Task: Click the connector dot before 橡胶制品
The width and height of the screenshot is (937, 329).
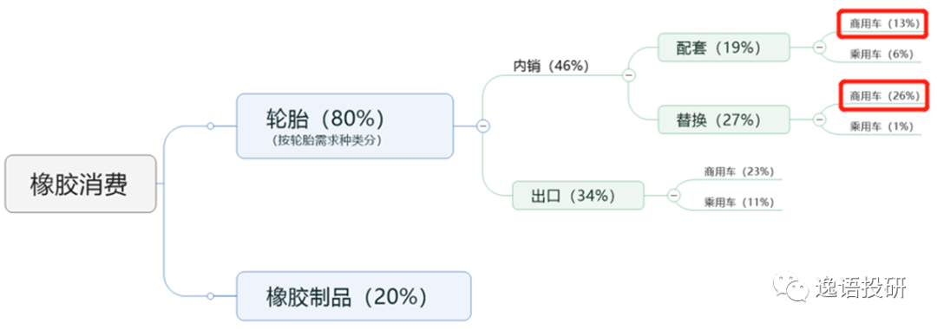Action: click(x=210, y=296)
